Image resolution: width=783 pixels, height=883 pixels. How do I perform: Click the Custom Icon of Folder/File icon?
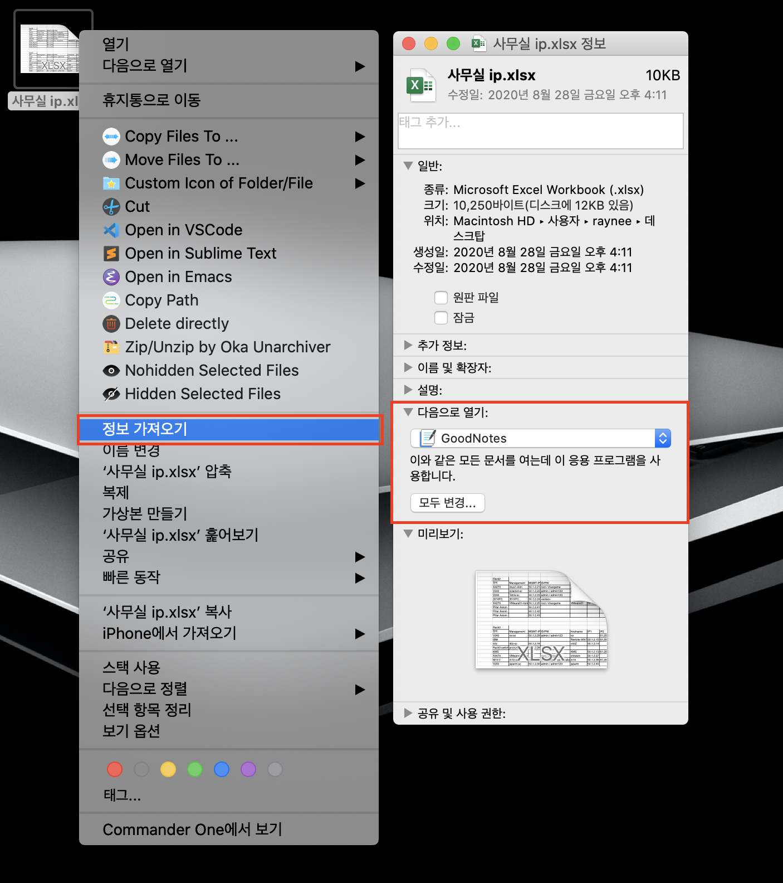click(x=111, y=183)
